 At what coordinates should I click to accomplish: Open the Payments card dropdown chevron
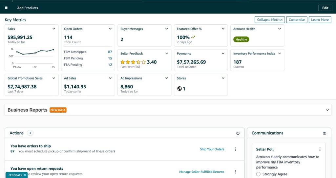pyautogui.click(x=223, y=54)
